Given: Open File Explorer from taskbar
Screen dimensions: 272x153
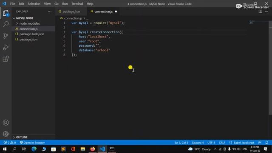Looking at the screenshot, I should (x=83, y=149).
